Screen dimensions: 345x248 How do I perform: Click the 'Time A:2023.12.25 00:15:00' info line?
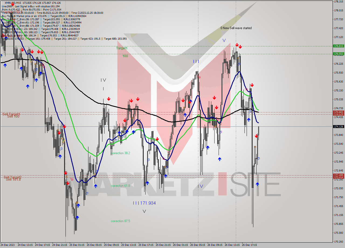(52, 13)
